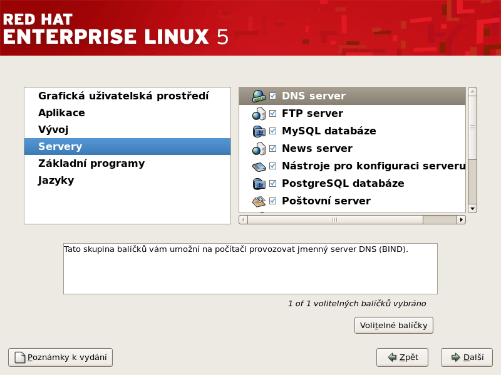Click the Poštovní server mail icon

coord(259,201)
